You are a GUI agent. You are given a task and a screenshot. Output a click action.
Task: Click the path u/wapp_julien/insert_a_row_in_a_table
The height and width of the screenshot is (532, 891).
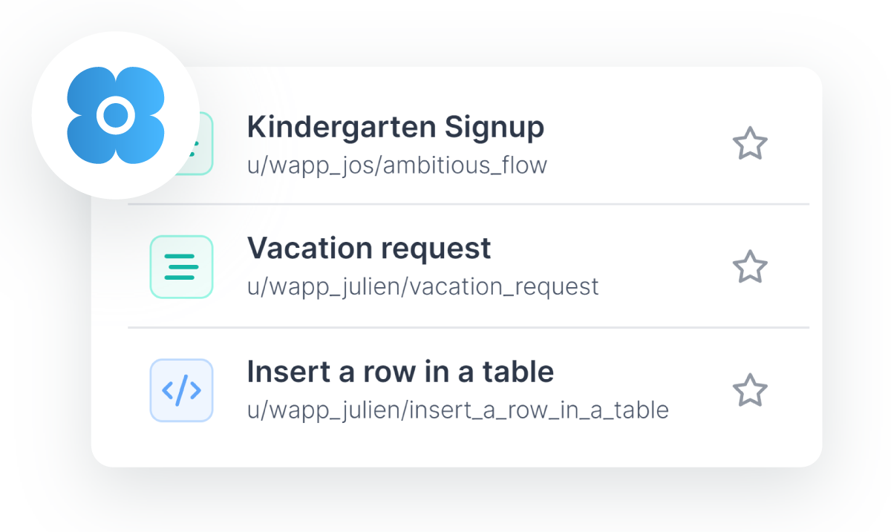458,410
